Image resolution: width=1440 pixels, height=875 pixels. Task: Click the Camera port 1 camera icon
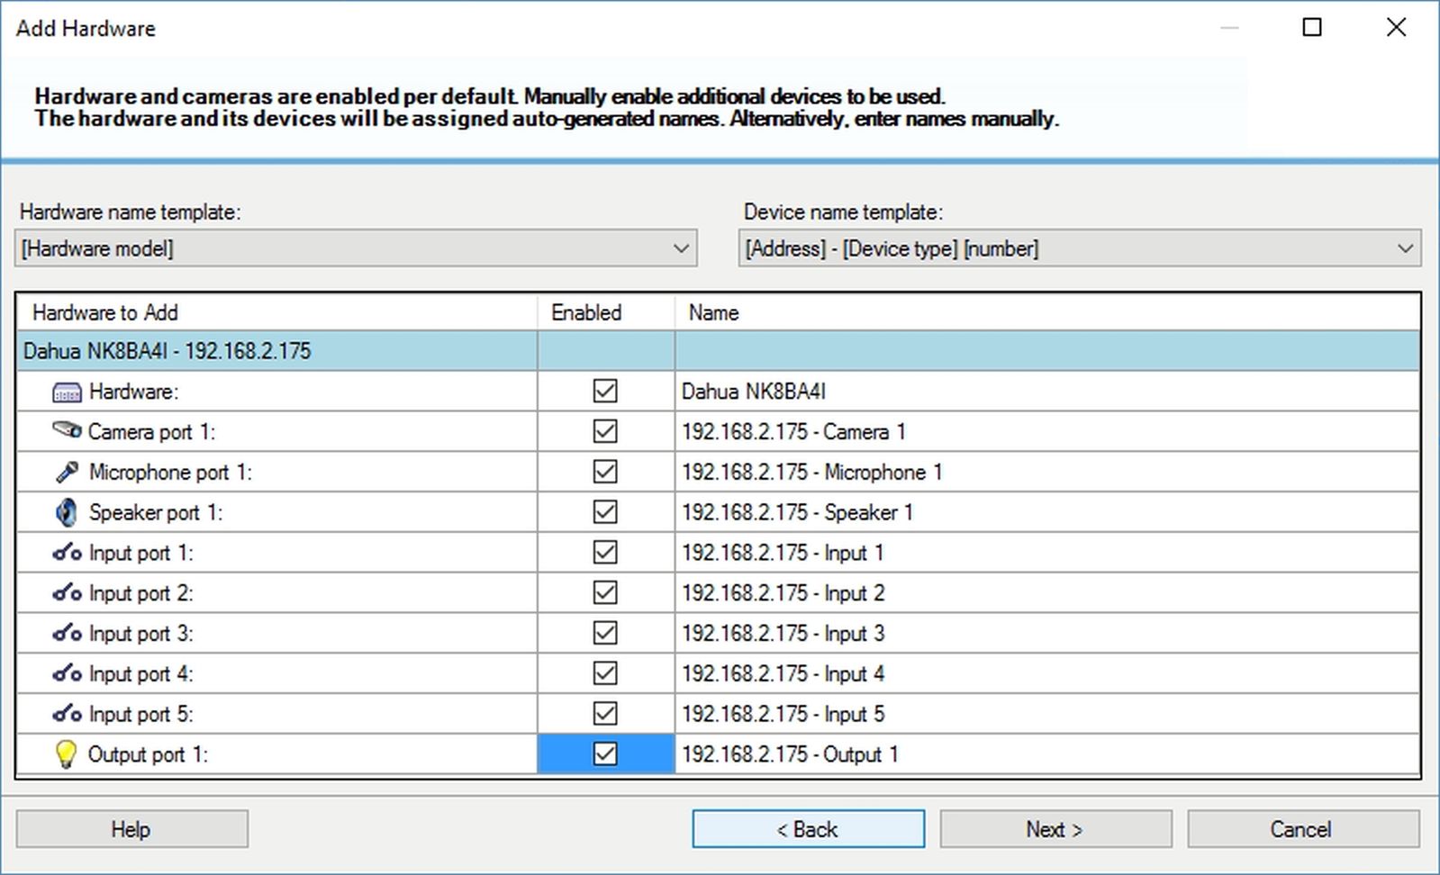tap(67, 430)
